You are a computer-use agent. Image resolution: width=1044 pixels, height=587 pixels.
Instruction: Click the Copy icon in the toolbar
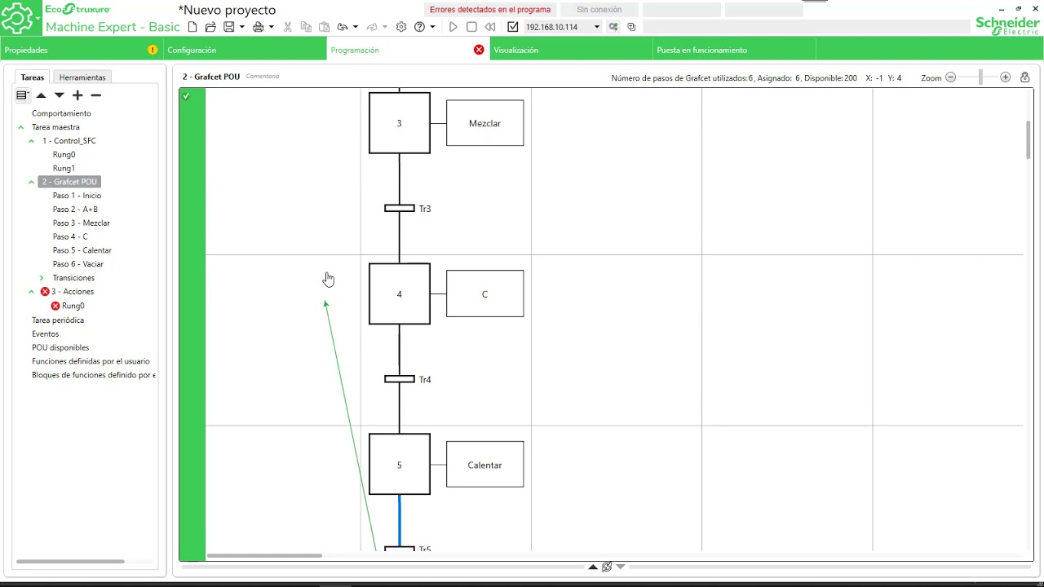click(306, 27)
